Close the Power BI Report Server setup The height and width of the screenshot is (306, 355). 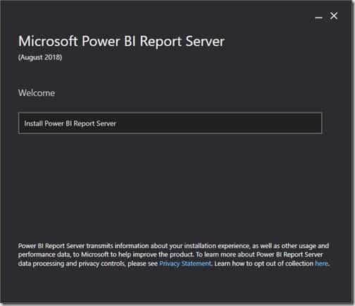334,16
